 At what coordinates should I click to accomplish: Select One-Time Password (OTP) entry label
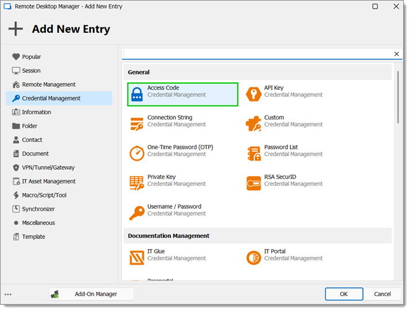[180, 147]
